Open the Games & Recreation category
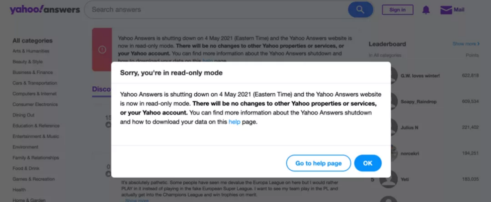The width and height of the screenshot is (491, 202). [34, 179]
